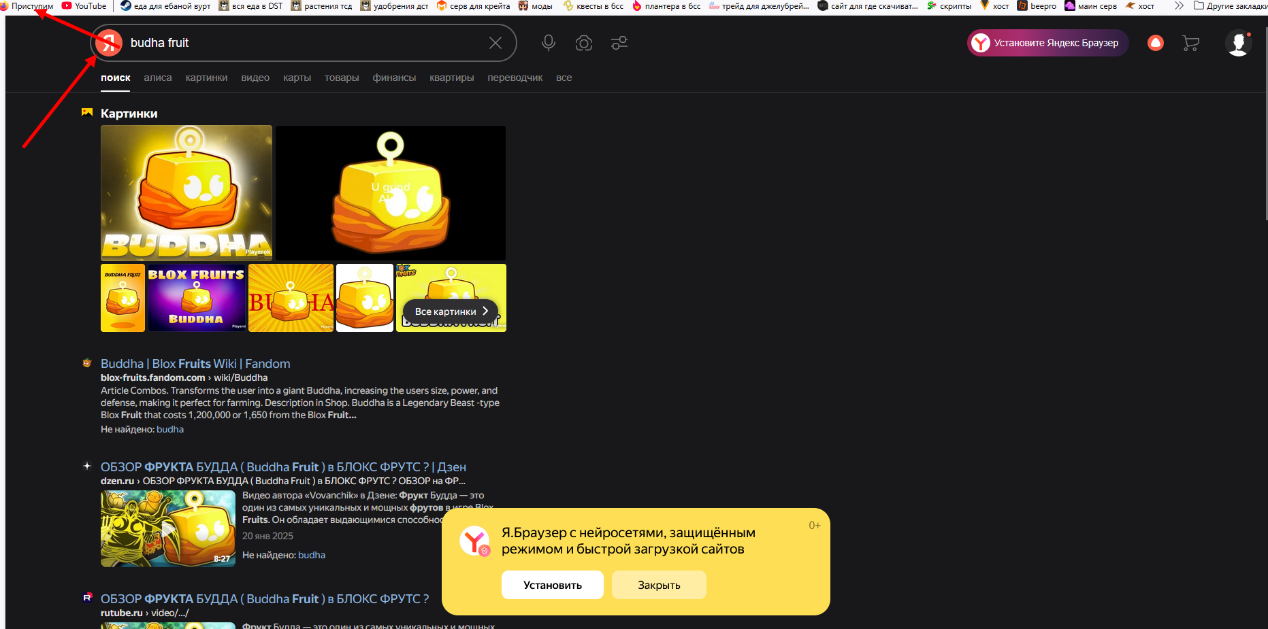Start voice search with the microphone icon
Viewport: 1268px width, 629px height.
pyautogui.click(x=549, y=43)
